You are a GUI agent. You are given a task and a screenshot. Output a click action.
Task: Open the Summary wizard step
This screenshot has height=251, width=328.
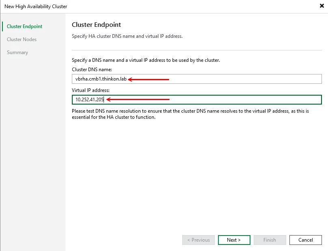click(x=17, y=52)
